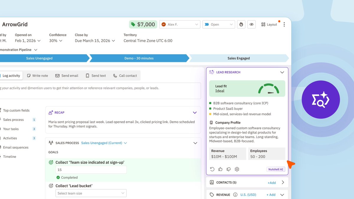Click the team size goal target icon

pos(51,162)
